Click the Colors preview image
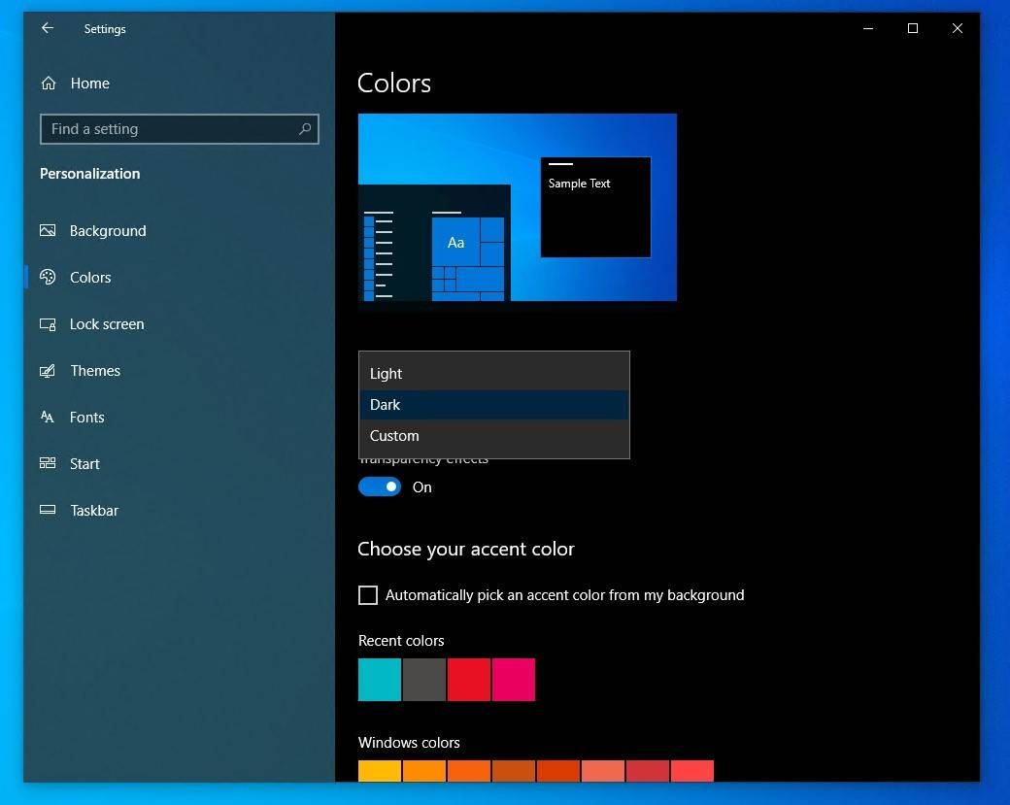This screenshot has height=805, width=1010. click(518, 208)
